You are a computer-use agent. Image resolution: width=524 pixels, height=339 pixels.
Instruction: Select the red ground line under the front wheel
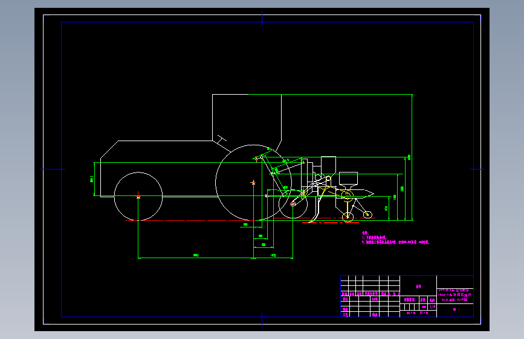point(192,221)
